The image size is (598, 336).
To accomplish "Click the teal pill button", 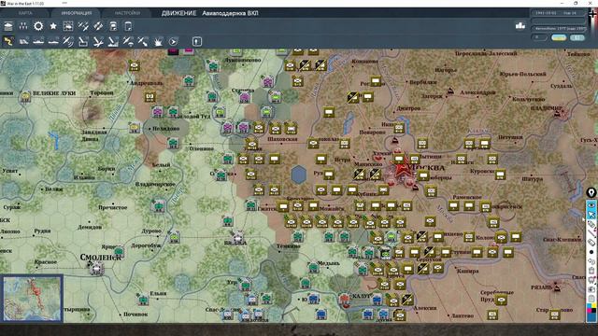I will [577, 37].
